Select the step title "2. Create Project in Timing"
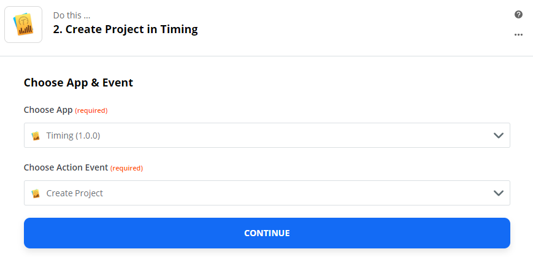Image resolution: width=533 pixels, height=257 pixels. tap(126, 29)
